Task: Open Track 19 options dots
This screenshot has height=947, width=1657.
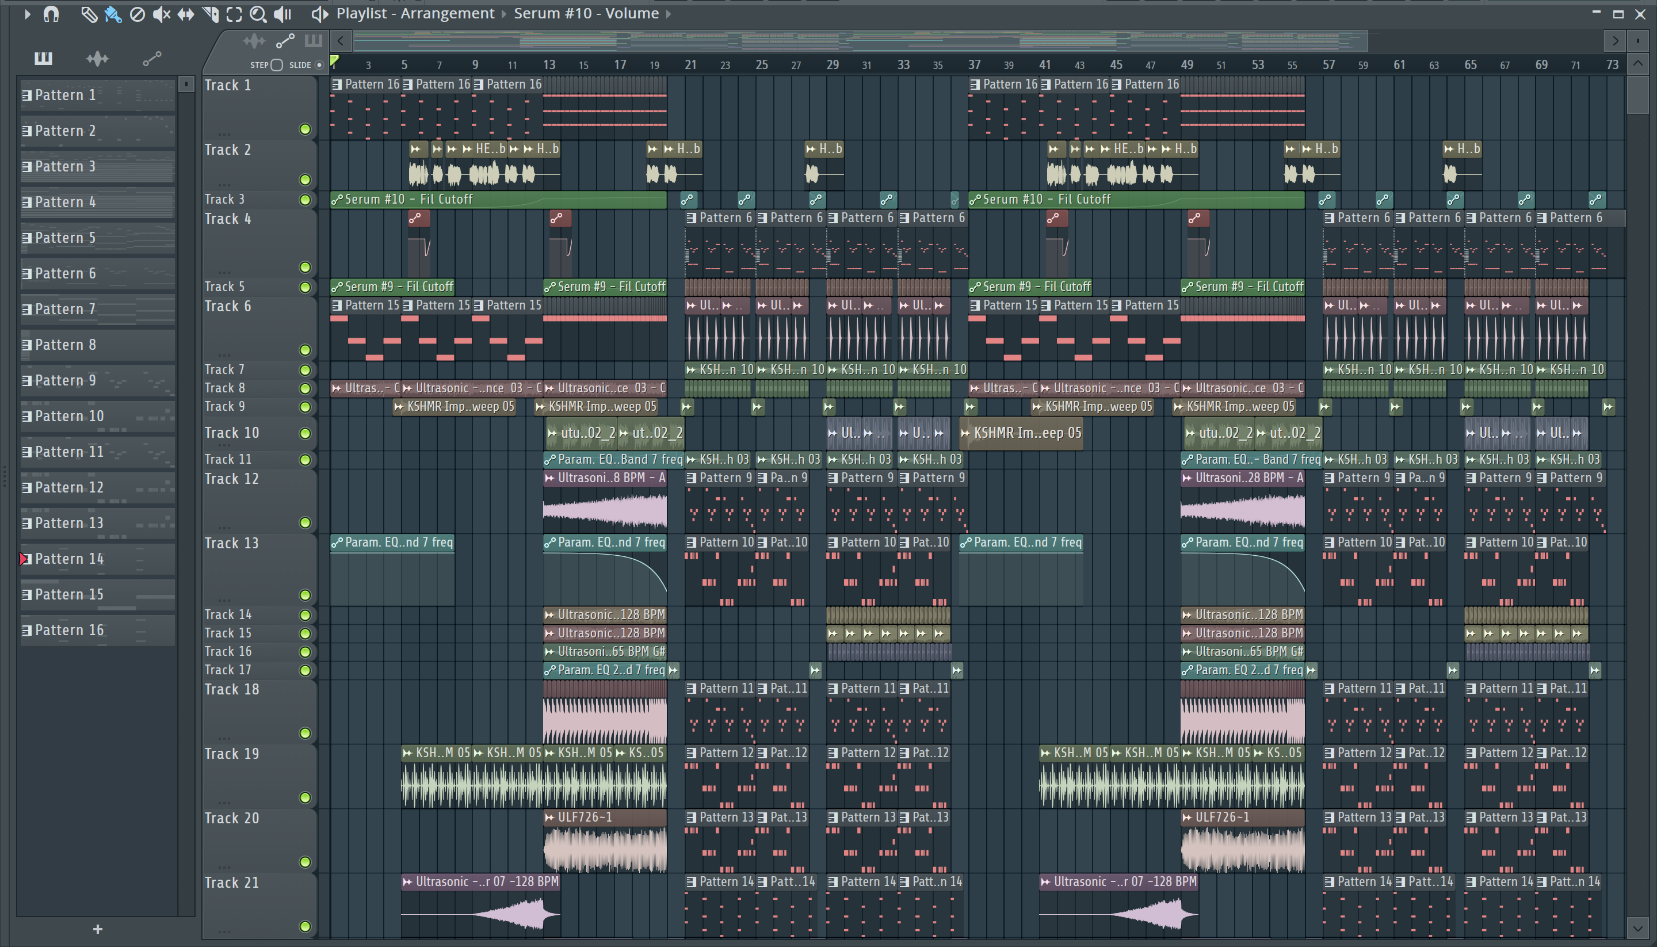Action: tap(224, 803)
